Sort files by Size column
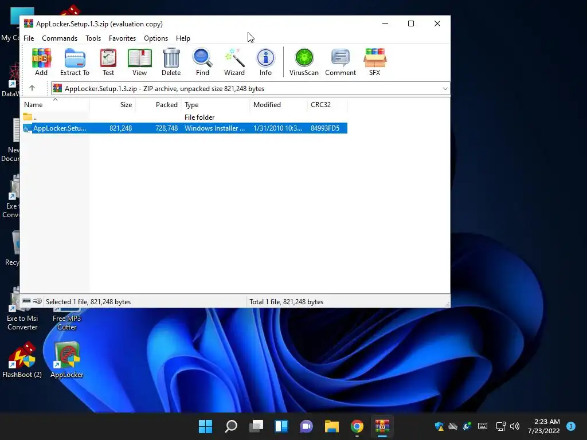587x440 pixels. click(x=112, y=105)
